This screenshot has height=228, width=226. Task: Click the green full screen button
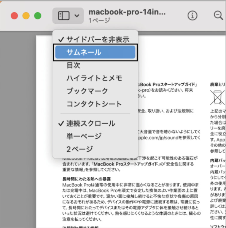(38, 16)
